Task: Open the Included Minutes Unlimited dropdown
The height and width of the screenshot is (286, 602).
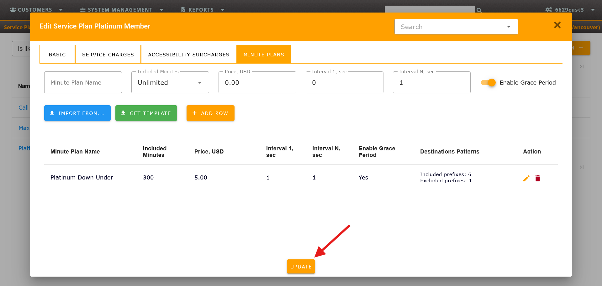Action: 170,82
